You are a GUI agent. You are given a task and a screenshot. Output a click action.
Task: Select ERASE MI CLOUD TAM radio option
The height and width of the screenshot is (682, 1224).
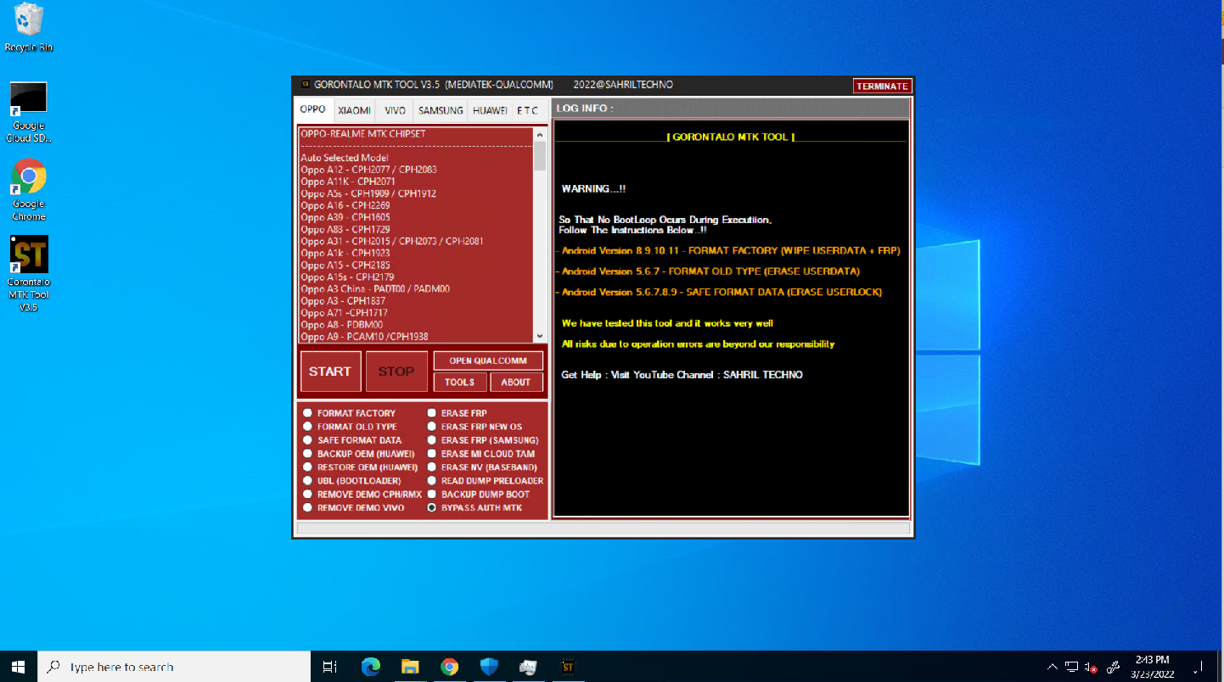tap(481, 454)
